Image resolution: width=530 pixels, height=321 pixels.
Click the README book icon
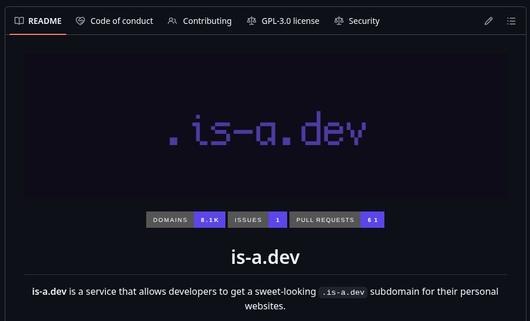pos(19,21)
